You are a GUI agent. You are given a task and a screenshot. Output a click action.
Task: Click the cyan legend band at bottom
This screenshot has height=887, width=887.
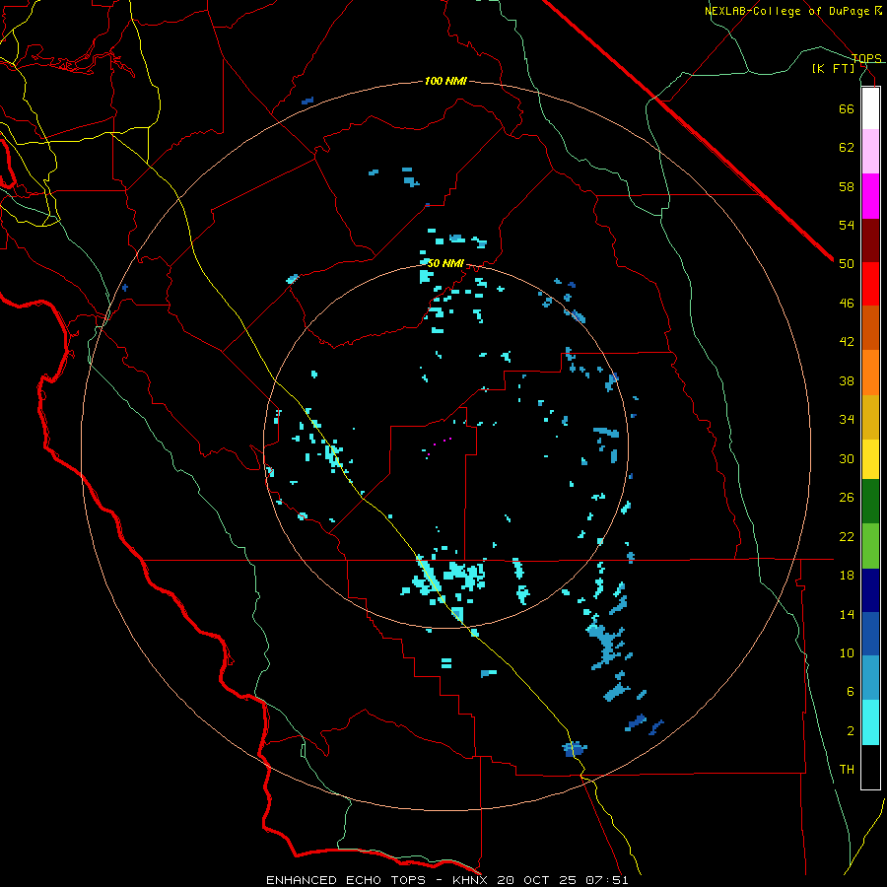870,722
